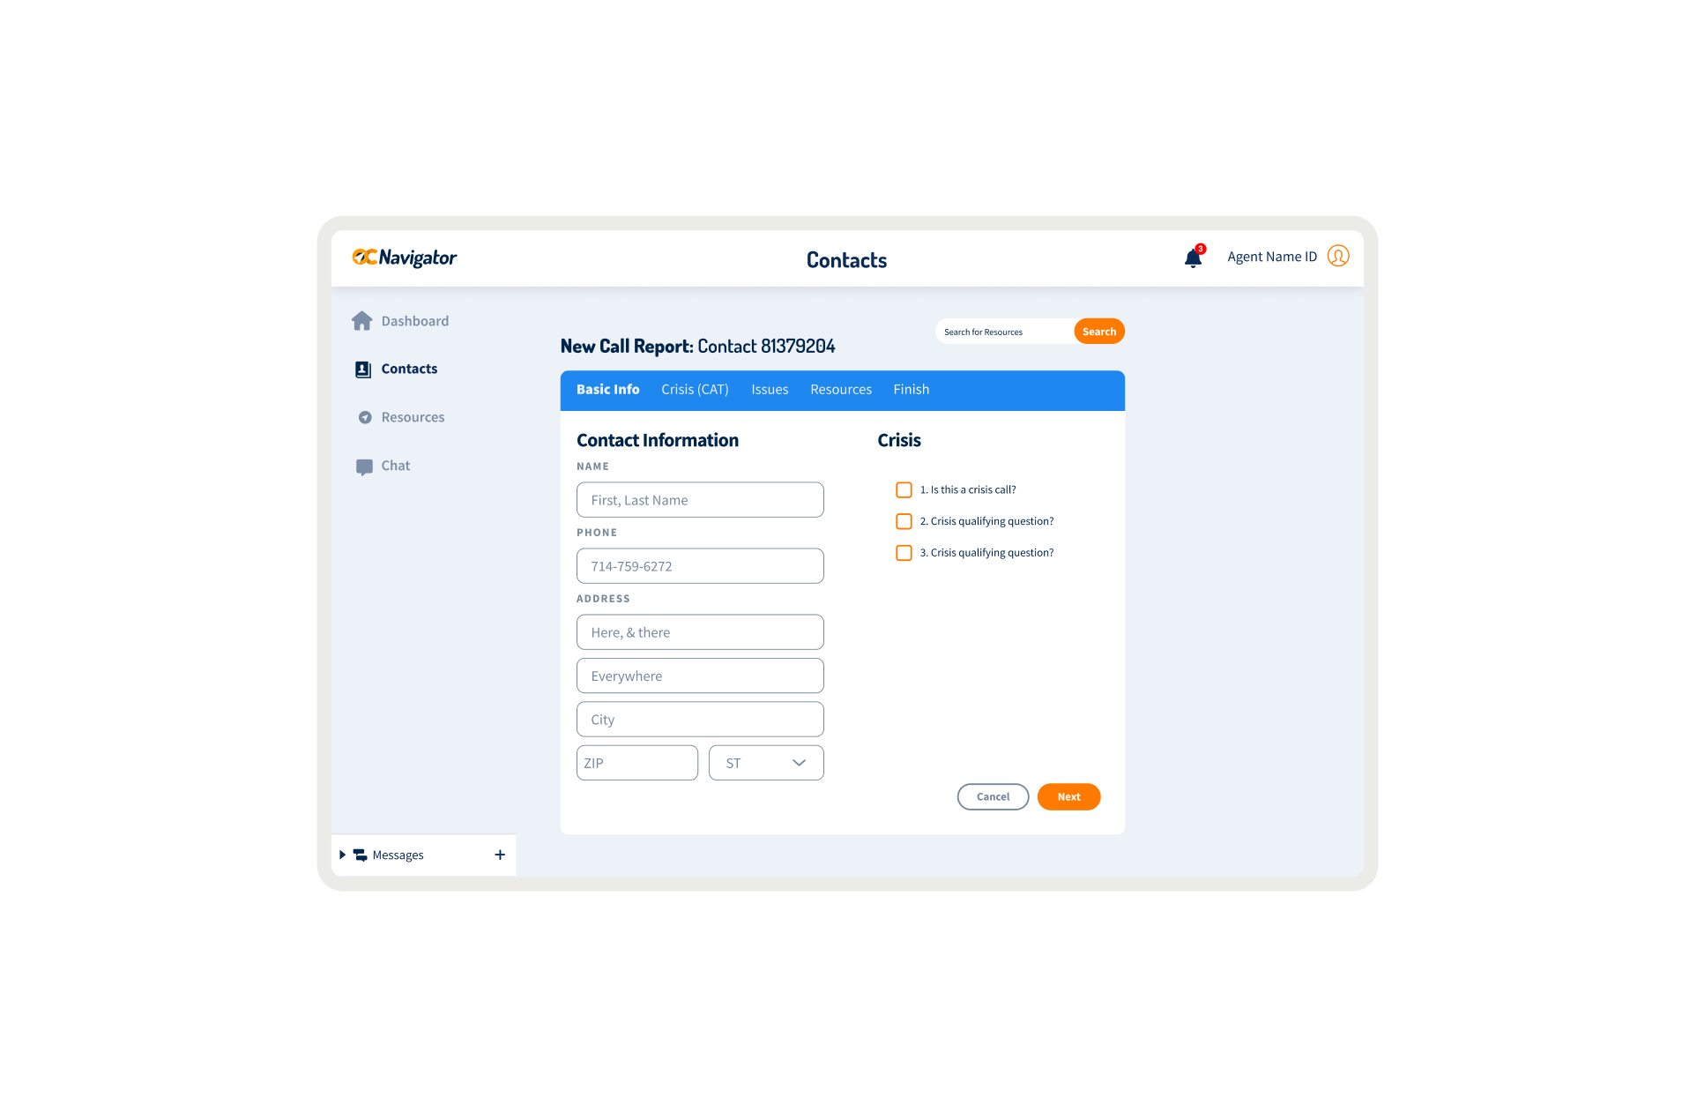Open the Resources compass icon
Screen dimensions: 1697x1105
coord(365,417)
